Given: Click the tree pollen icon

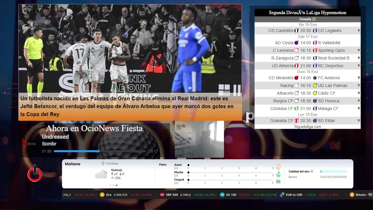Looking at the screenshot, I should pyautogui.click(x=278, y=167).
